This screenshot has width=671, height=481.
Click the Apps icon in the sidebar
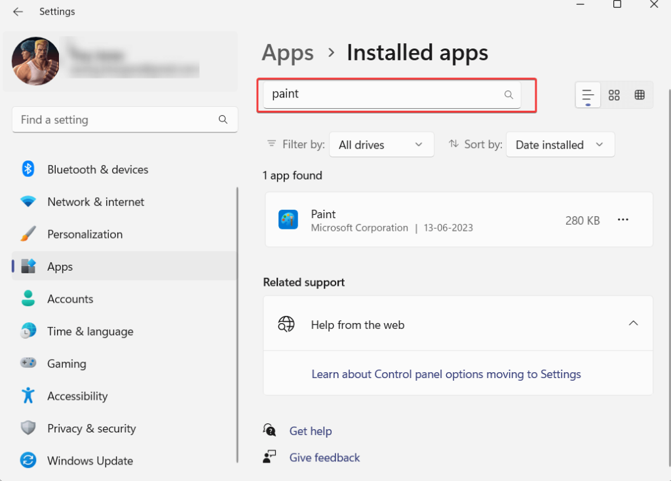click(x=28, y=266)
